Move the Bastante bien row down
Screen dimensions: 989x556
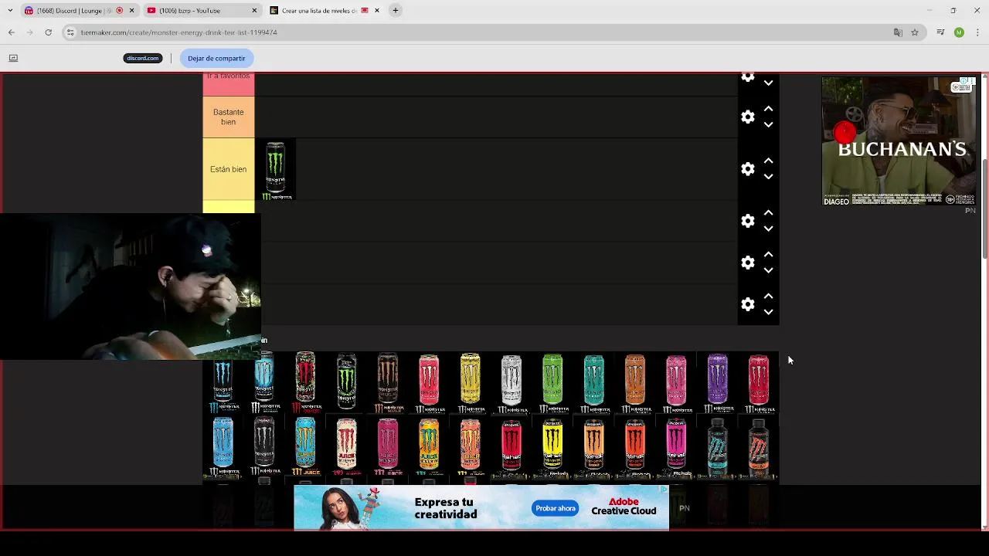(768, 124)
